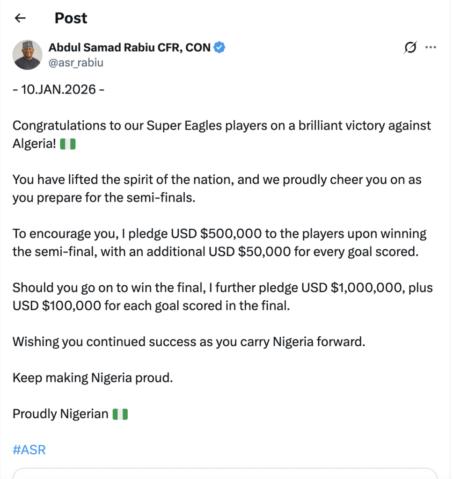The width and height of the screenshot is (453, 479).
Task: Follow the #ASR hashtag link
Action: pyautogui.click(x=29, y=450)
